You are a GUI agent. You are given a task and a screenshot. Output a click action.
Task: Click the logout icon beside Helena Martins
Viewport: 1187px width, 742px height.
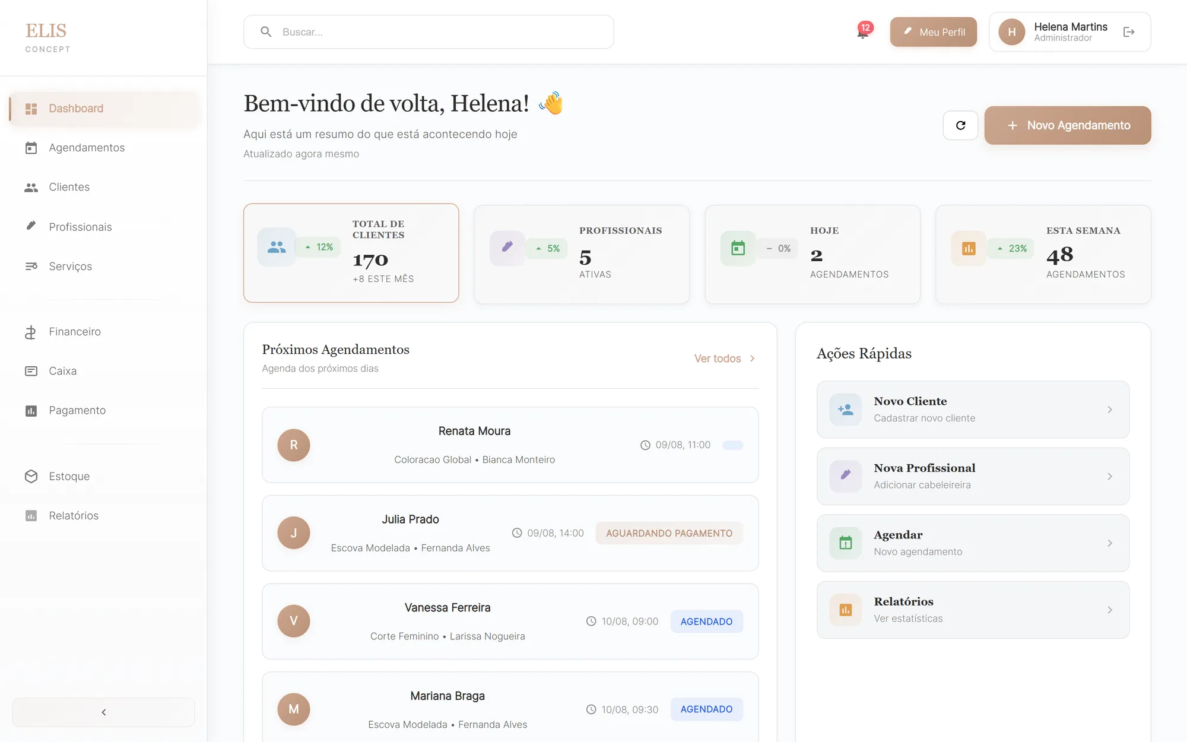pos(1129,32)
